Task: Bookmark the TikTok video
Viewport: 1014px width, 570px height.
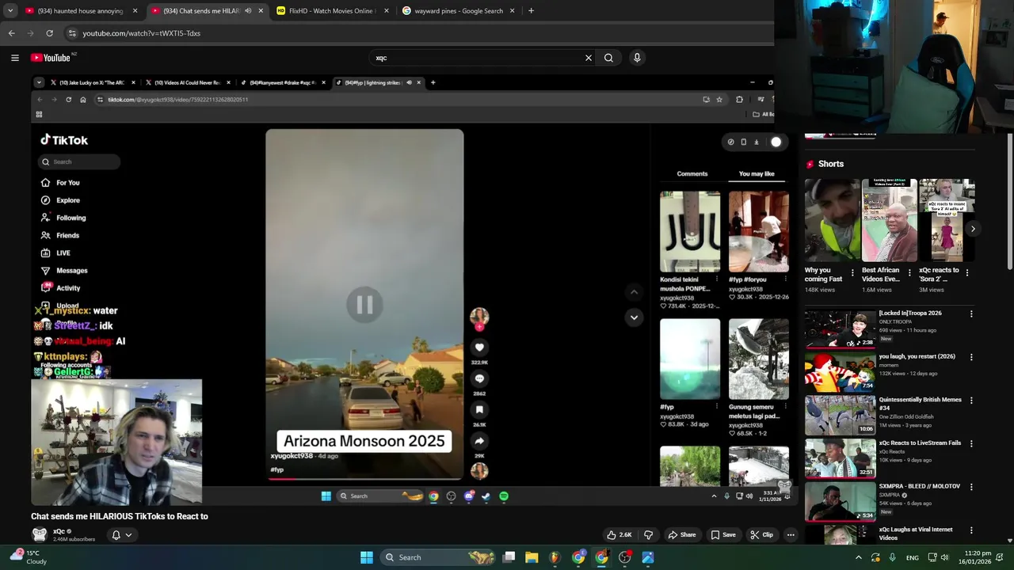Action: pyautogui.click(x=479, y=409)
